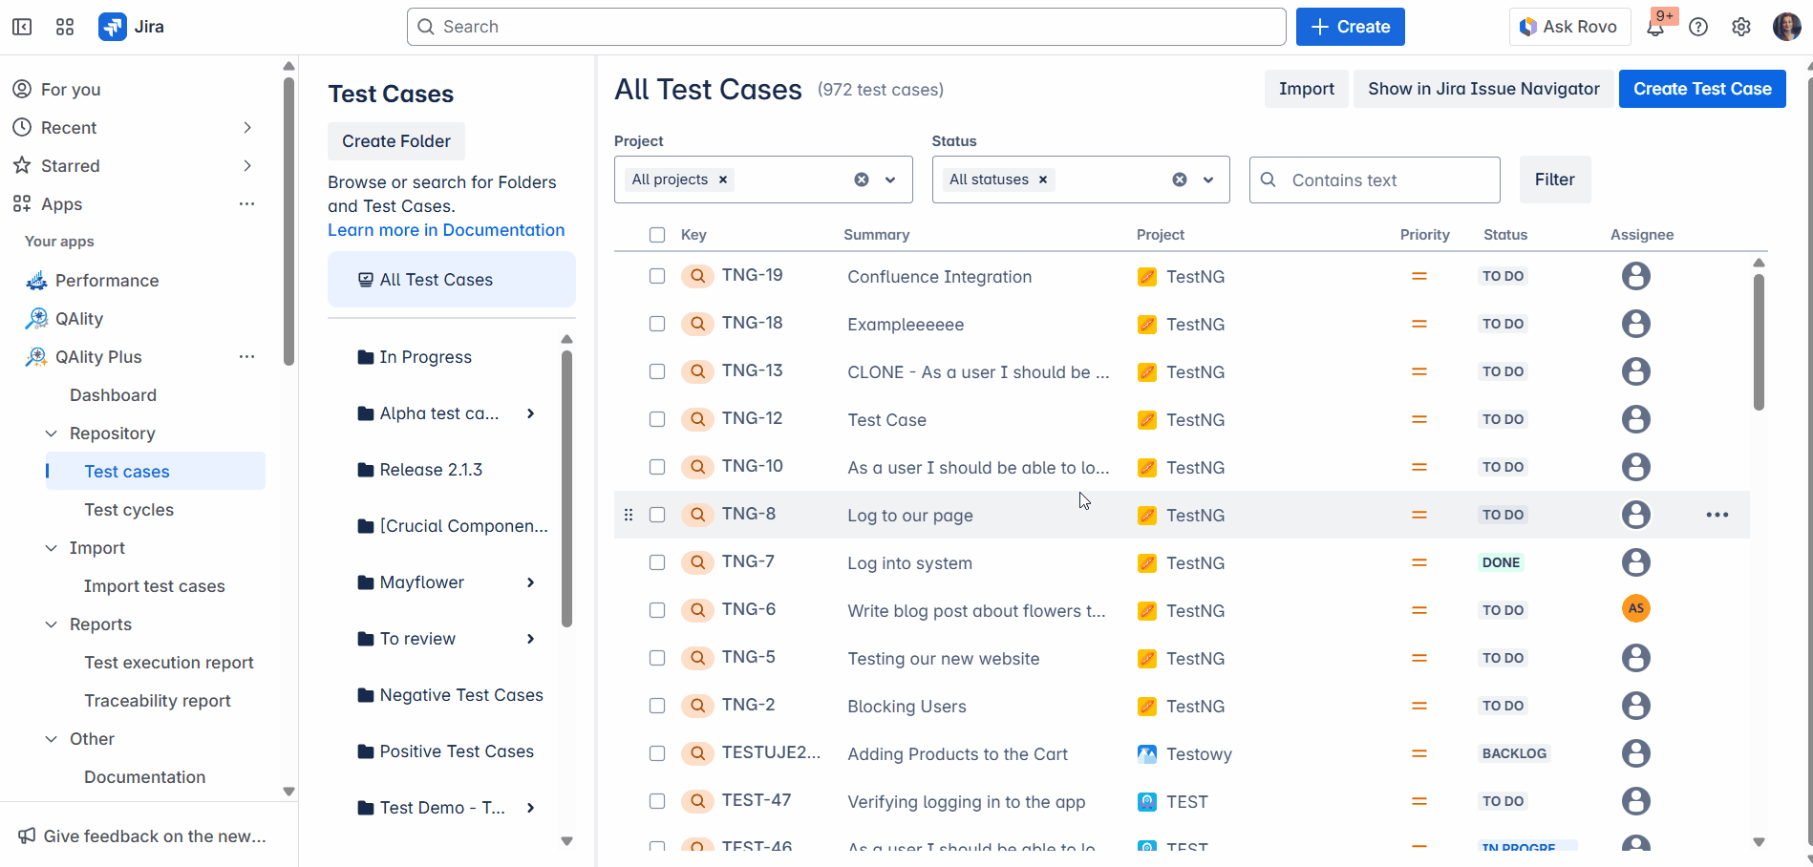Click the assignee avatar for TNG-19
1813x867 pixels.
click(1636, 276)
